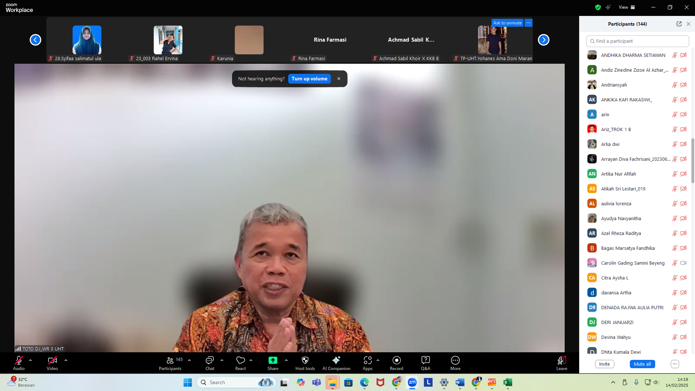Toggle Carolin Gading Samini Beyeng's camera icon
The height and width of the screenshot is (391, 695).
pyautogui.click(x=683, y=263)
